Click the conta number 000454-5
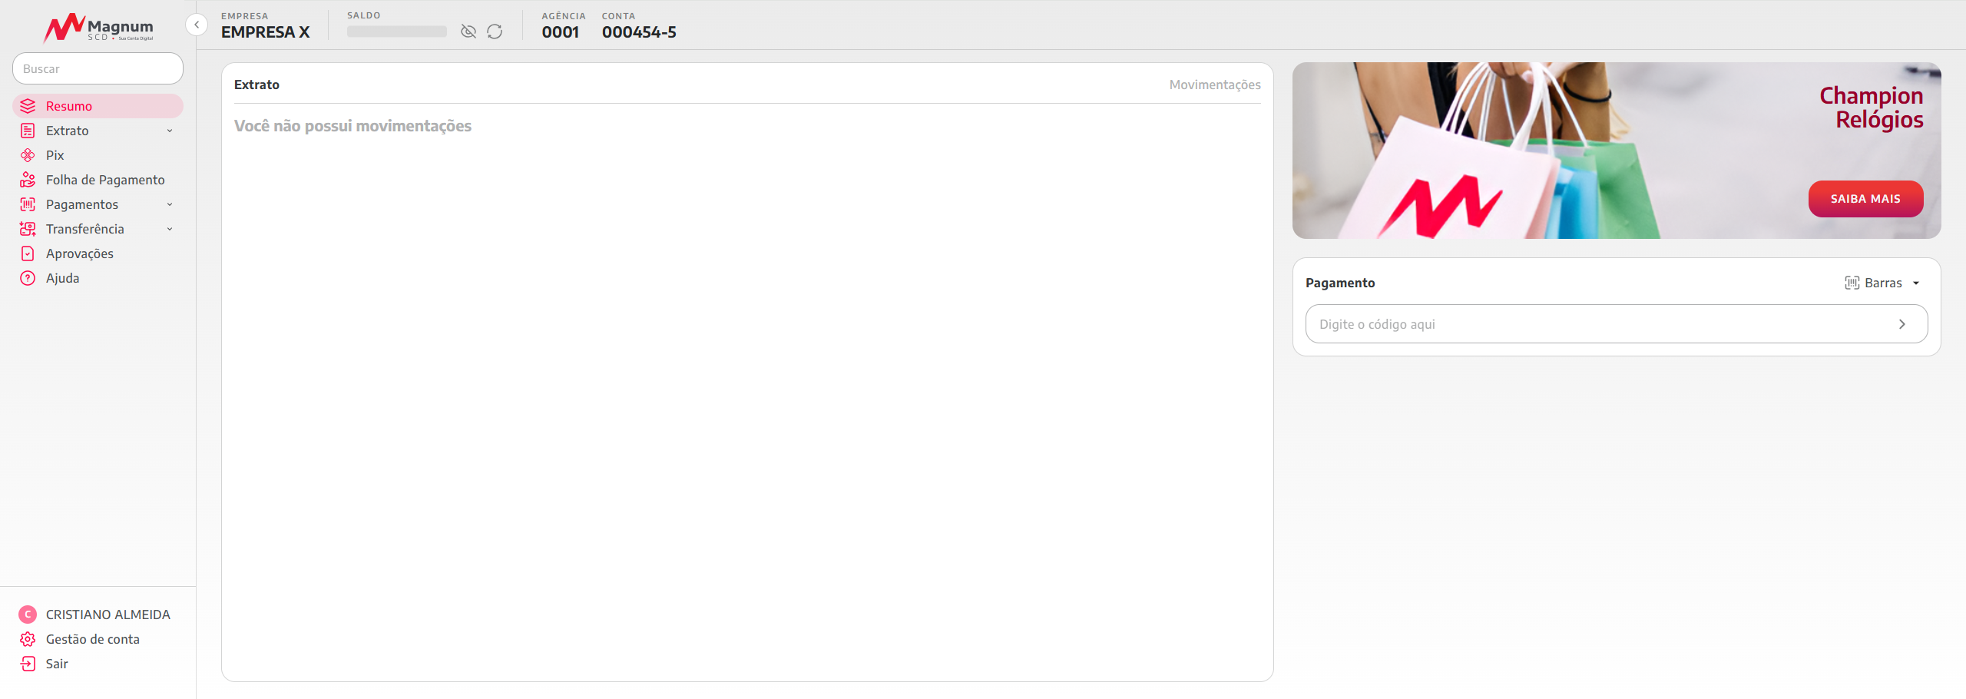 pyautogui.click(x=639, y=32)
